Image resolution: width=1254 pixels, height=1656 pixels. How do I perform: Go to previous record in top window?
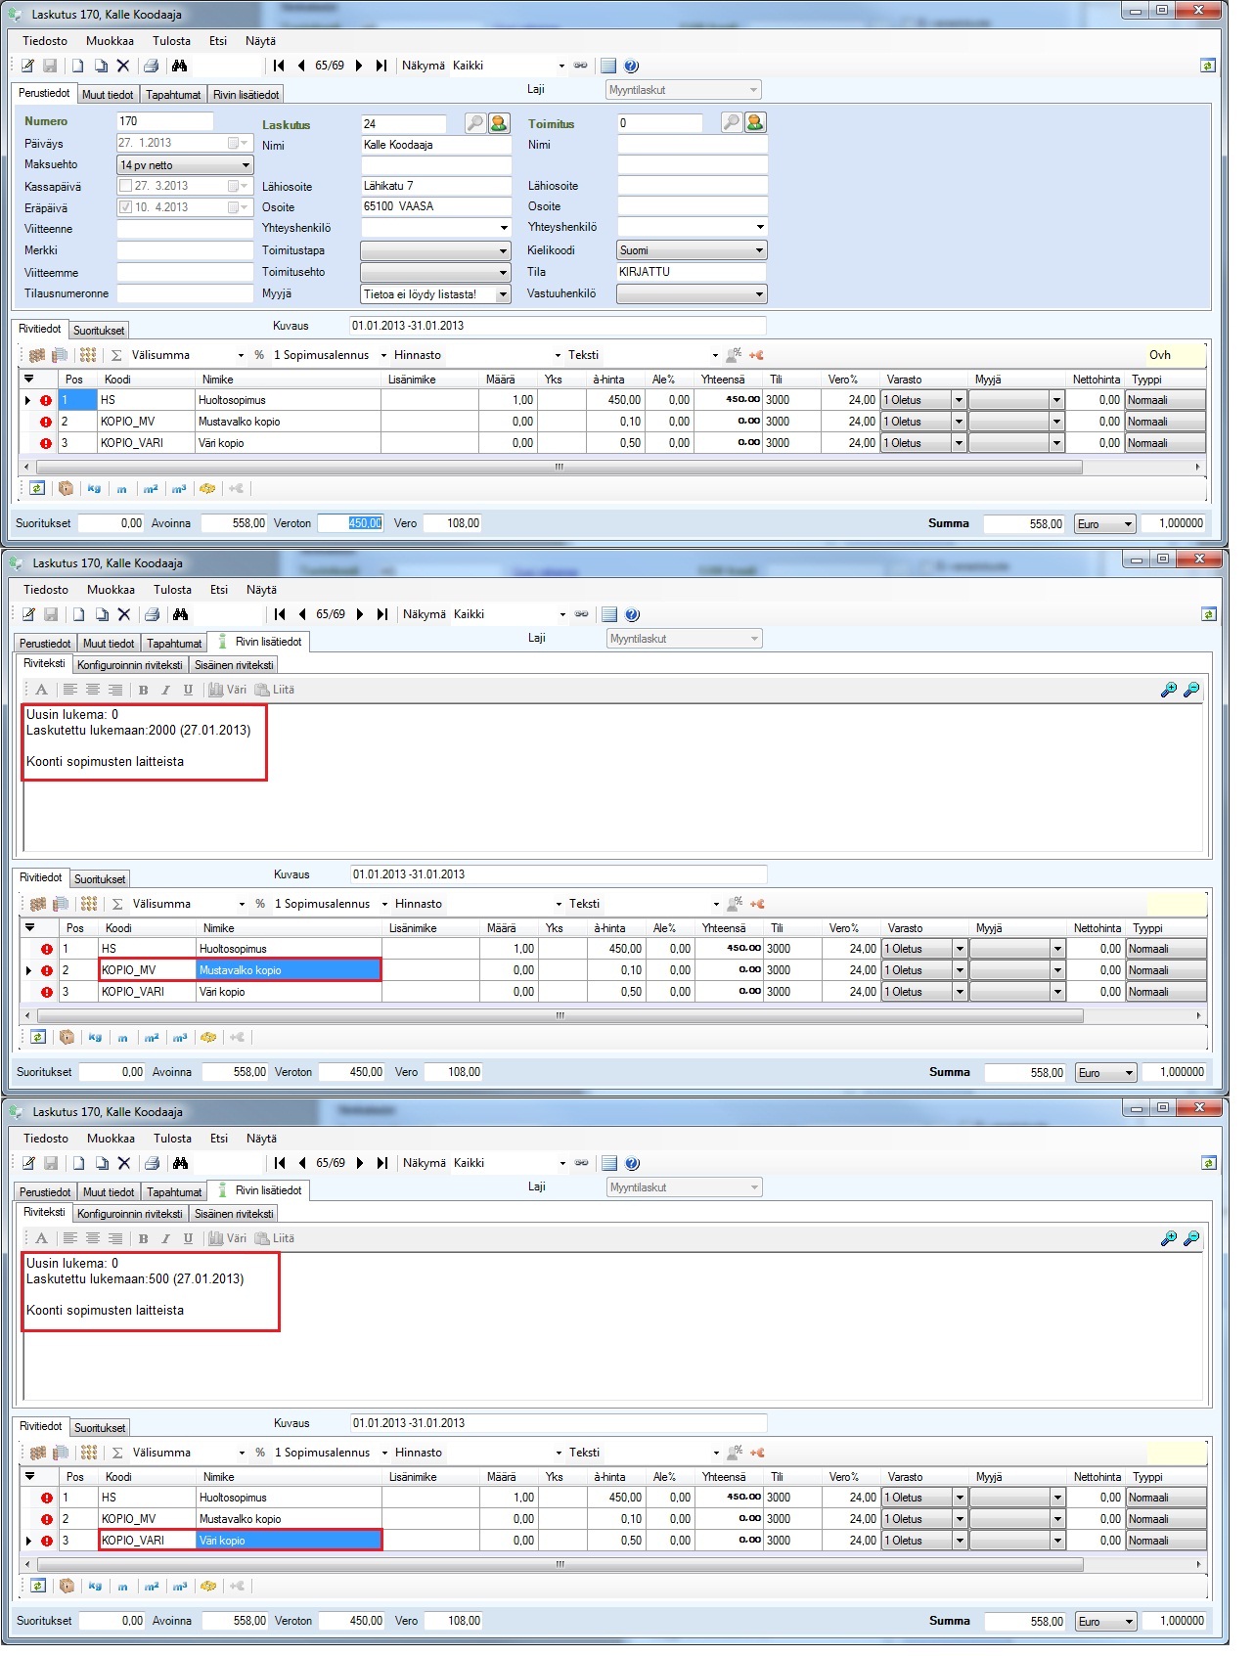pos(300,66)
